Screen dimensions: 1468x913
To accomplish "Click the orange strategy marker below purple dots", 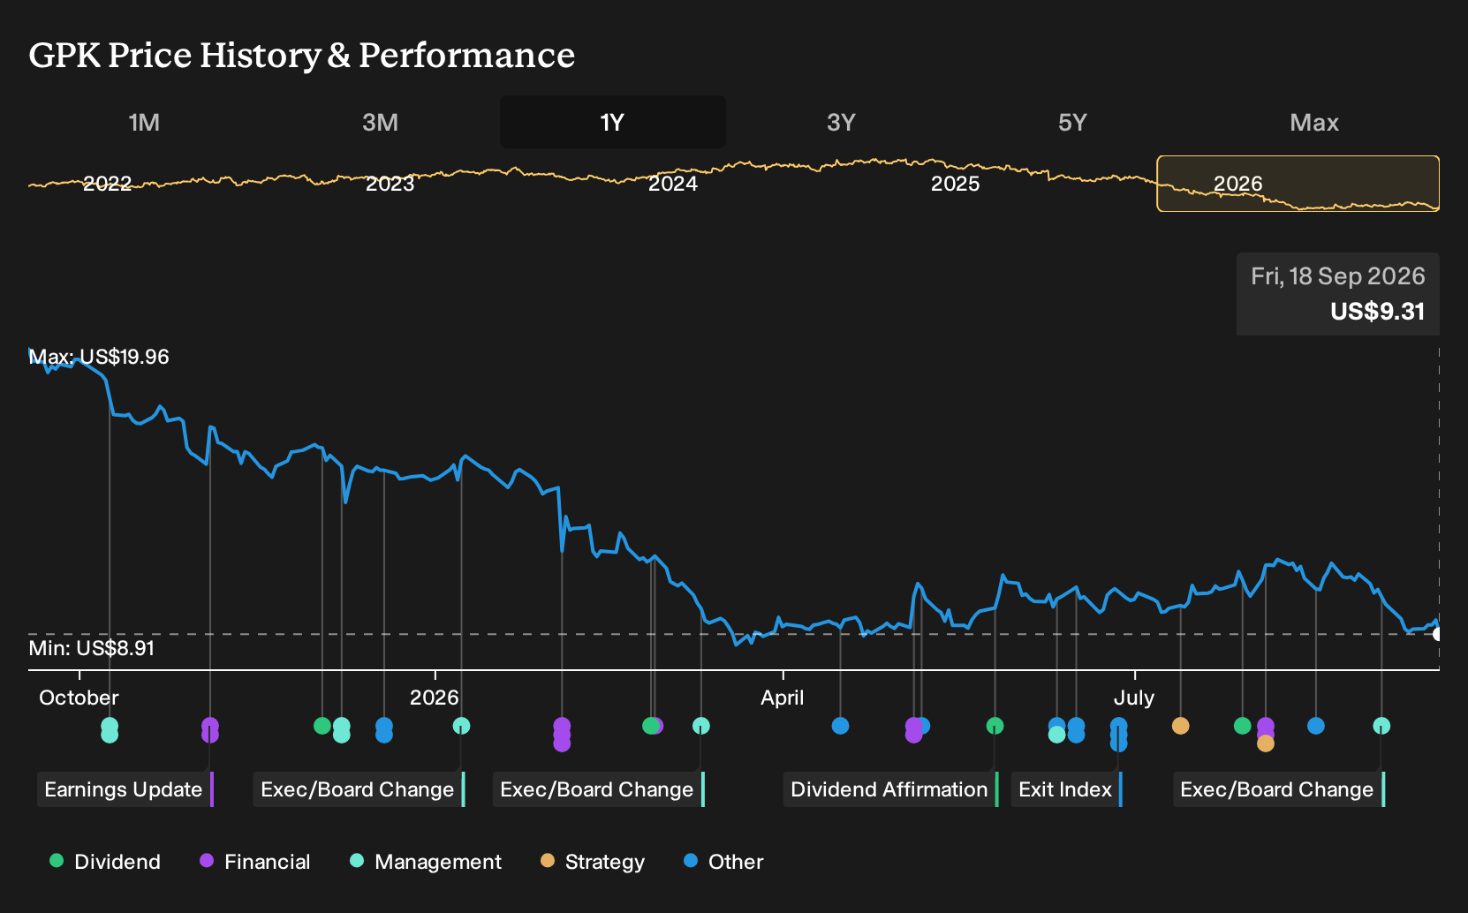I will tap(1266, 743).
